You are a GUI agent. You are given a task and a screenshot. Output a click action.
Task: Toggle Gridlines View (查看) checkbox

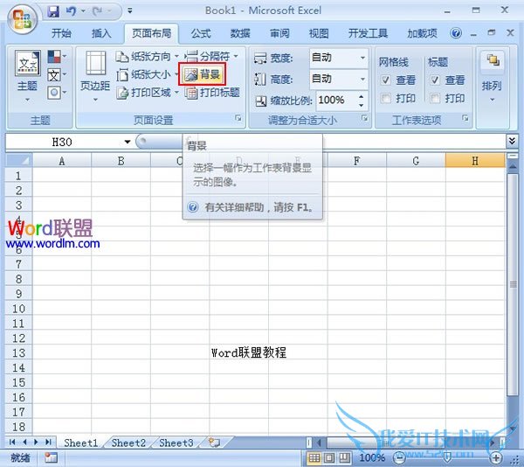[386, 80]
